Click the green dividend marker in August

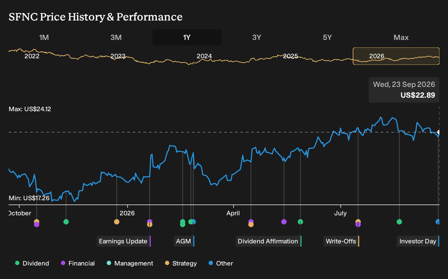399,222
